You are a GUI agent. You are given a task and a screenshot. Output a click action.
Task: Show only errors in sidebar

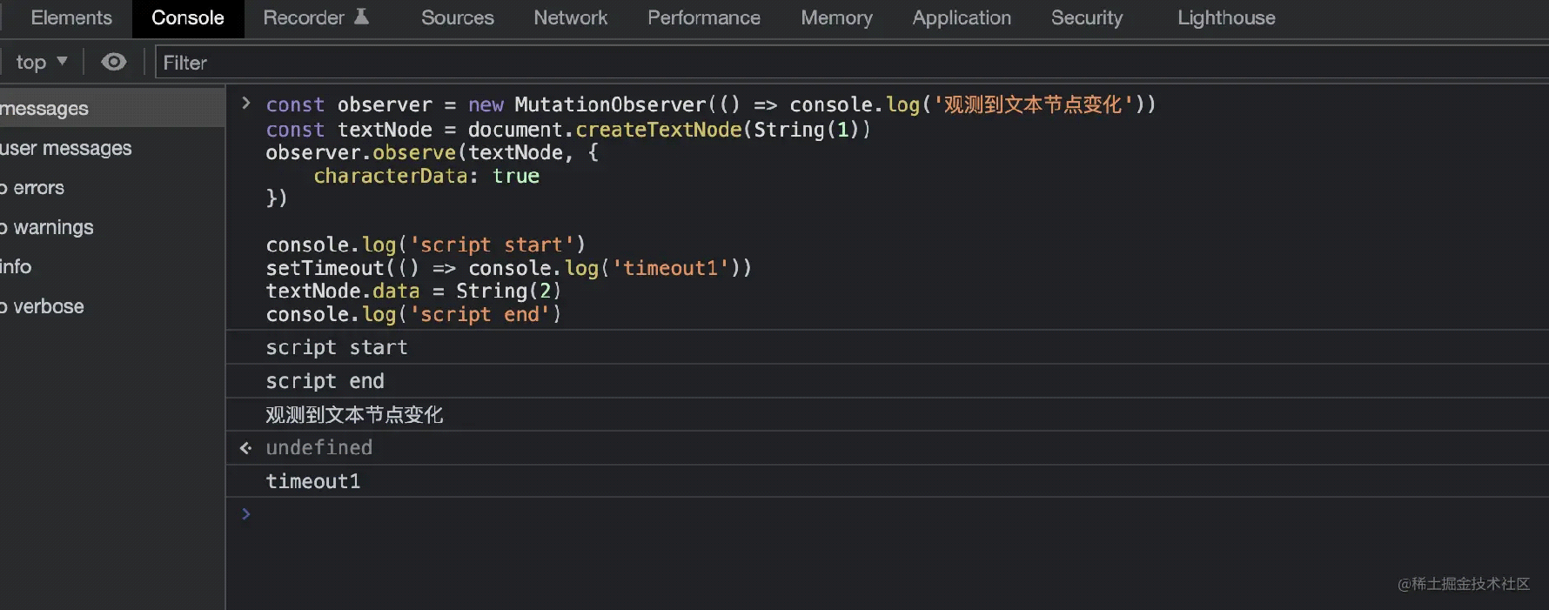point(38,188)
